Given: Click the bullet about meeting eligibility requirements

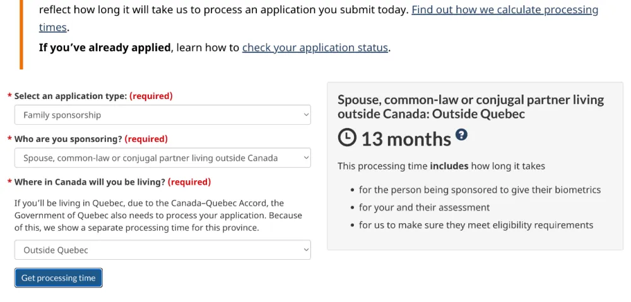Looking at the screenshot, I should [x=476, y=225].
